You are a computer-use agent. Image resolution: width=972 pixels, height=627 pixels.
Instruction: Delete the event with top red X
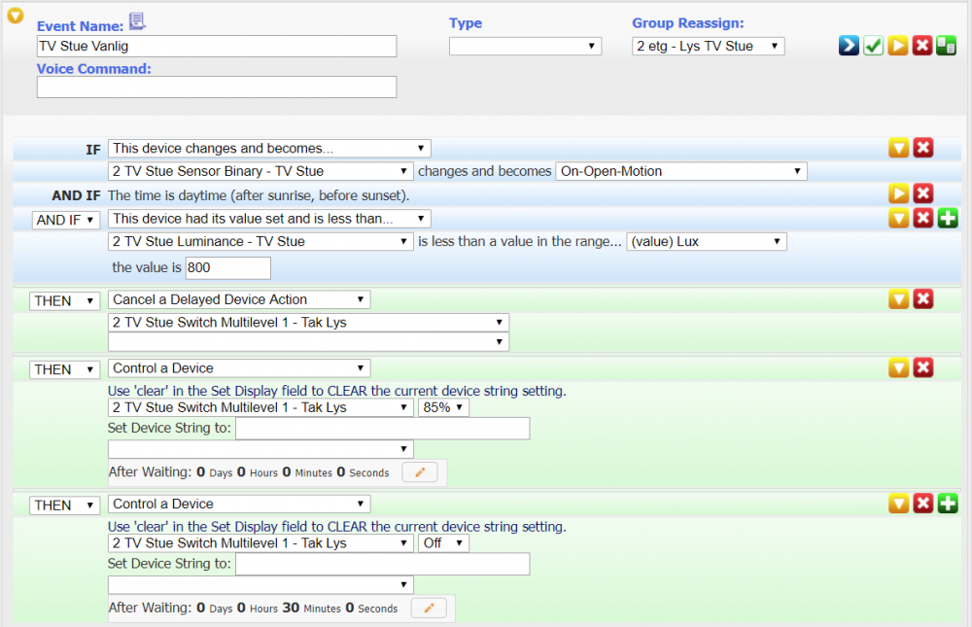[x=922, y=46]
